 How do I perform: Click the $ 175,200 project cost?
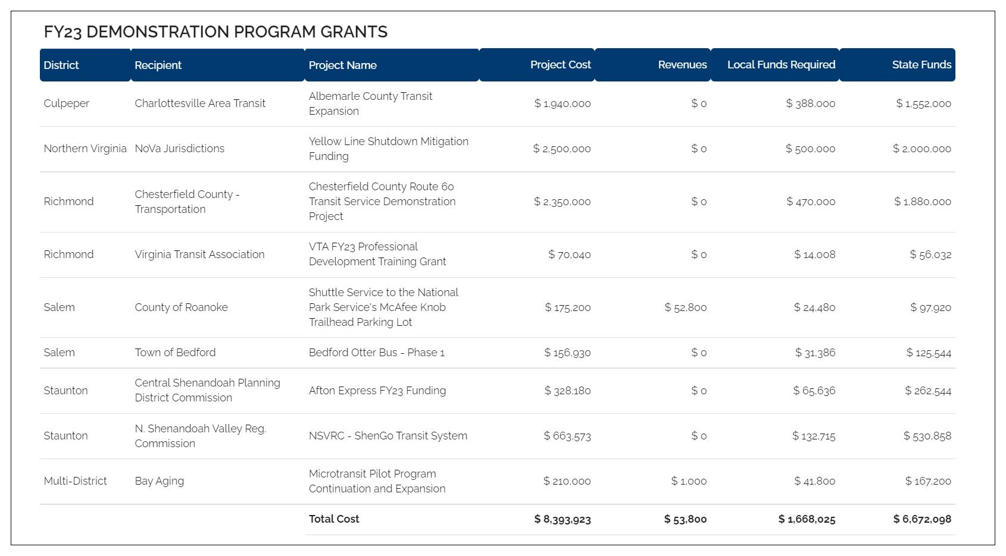coord(568,307)
